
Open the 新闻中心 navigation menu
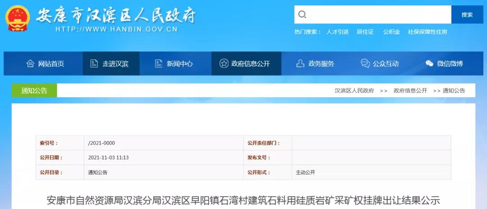pos(179,64)
